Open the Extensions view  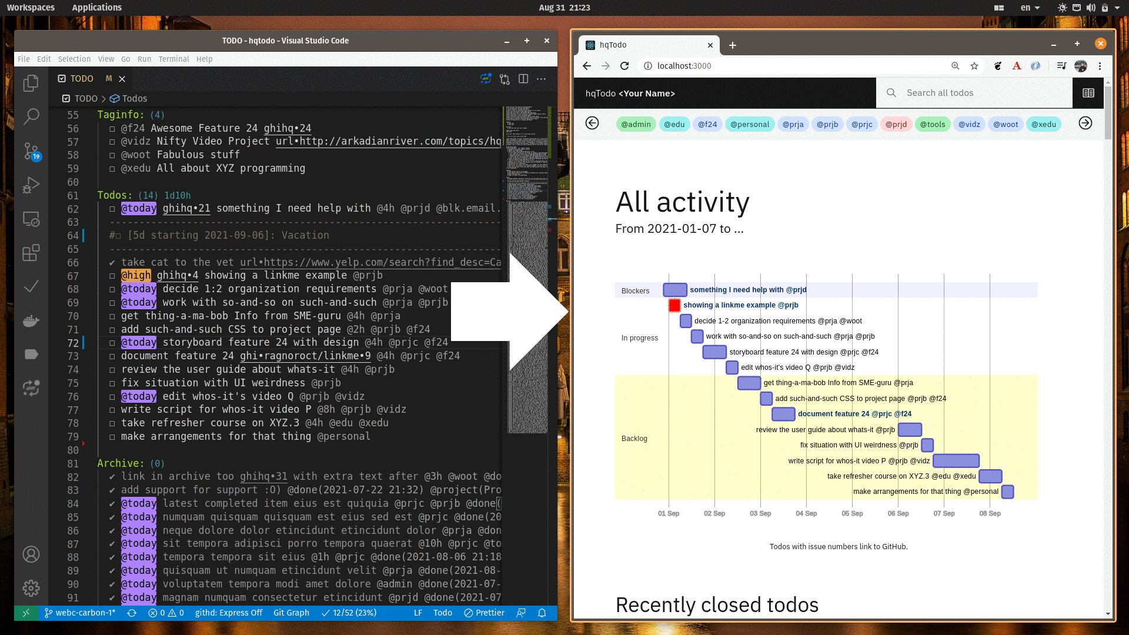pyautogui.click(x=31, y=253)
